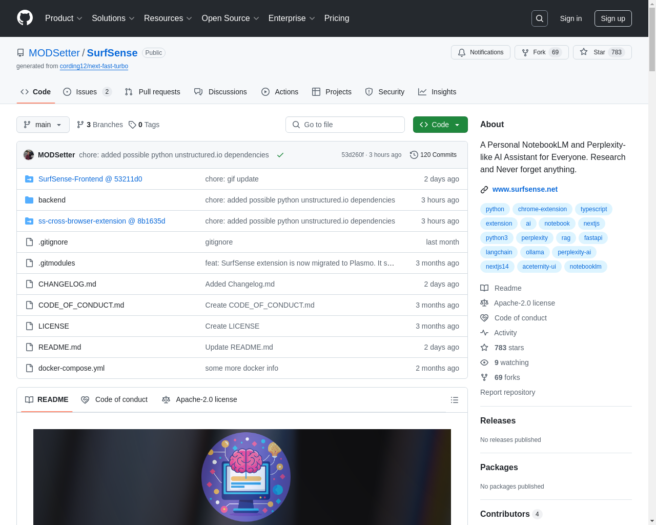The image size is (656, 525).
Task: Click the repository icon beside MODSetter
Action: 20,53
